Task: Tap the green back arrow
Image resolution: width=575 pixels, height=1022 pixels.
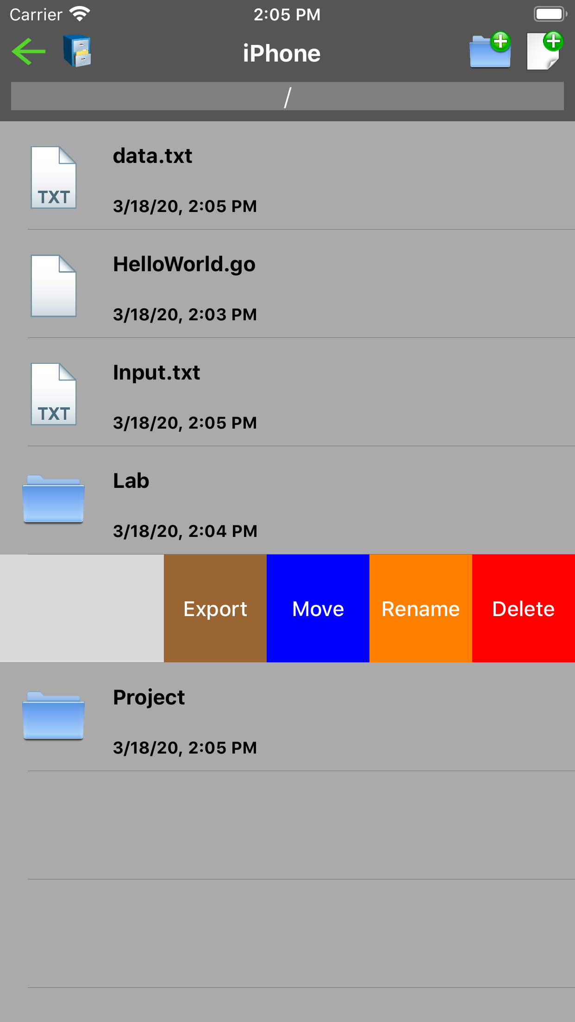Action: (x=29, y=51)
